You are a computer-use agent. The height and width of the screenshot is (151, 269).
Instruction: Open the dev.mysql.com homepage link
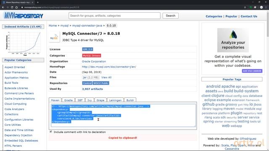tap(109, 67)
